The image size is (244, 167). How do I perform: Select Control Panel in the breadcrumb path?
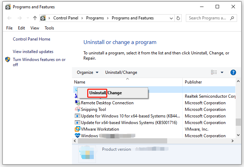tap(66, 18)
